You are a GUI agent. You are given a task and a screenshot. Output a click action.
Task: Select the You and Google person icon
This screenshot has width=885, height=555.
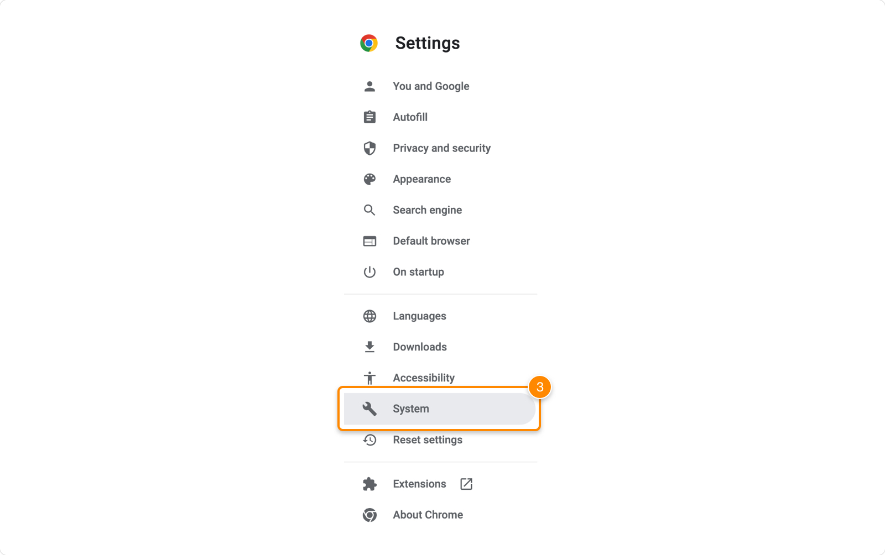click(369, 86)
